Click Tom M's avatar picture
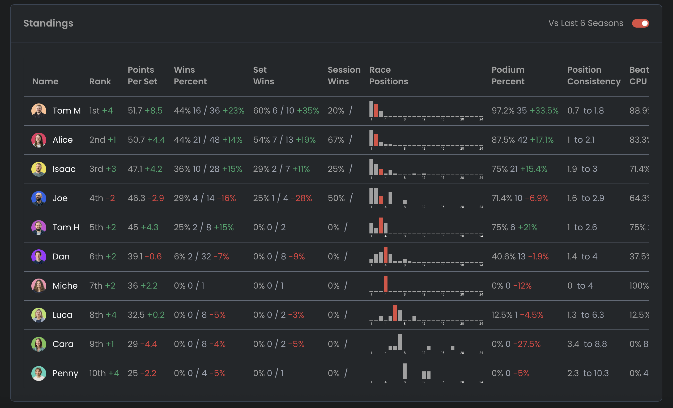 click(39, 111)
